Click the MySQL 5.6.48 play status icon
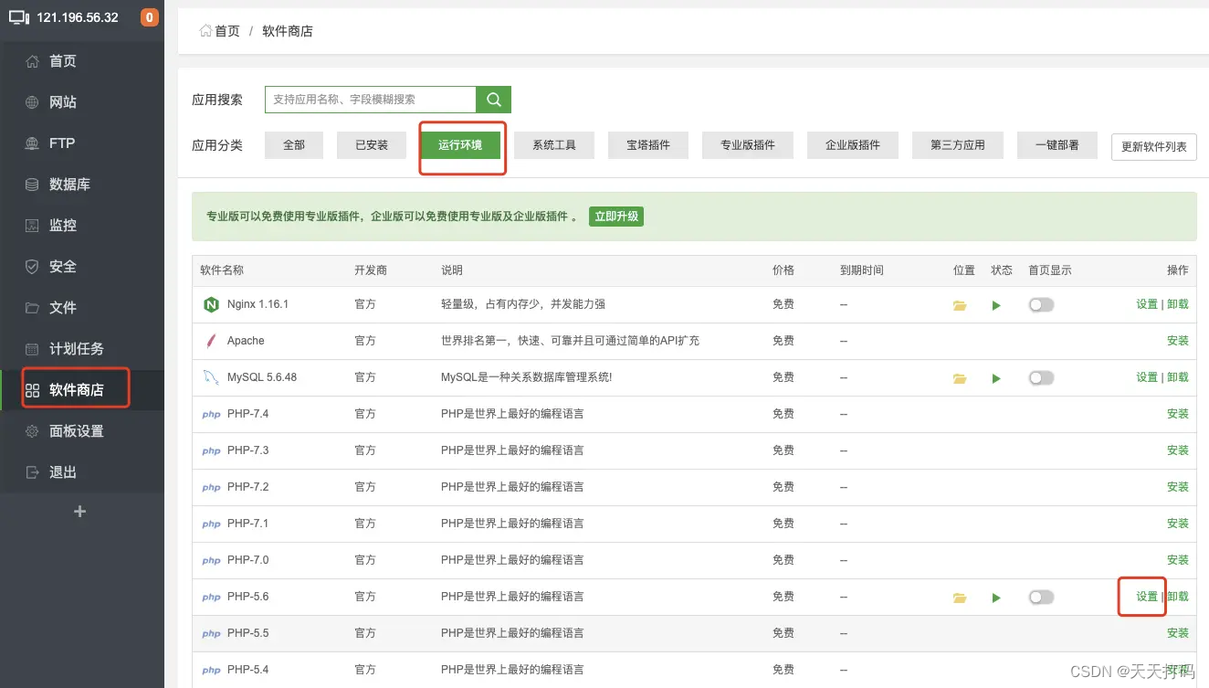Screen dimensions: 1209x688 [x=996, y=378]
